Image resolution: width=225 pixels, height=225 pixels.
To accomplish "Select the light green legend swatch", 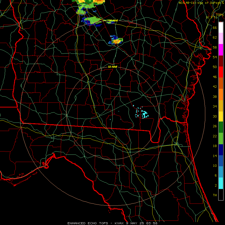I will pyautogui.click(x=221, y=138).
